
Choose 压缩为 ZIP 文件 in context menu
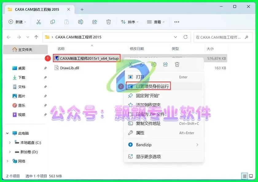tap(163, 114)
